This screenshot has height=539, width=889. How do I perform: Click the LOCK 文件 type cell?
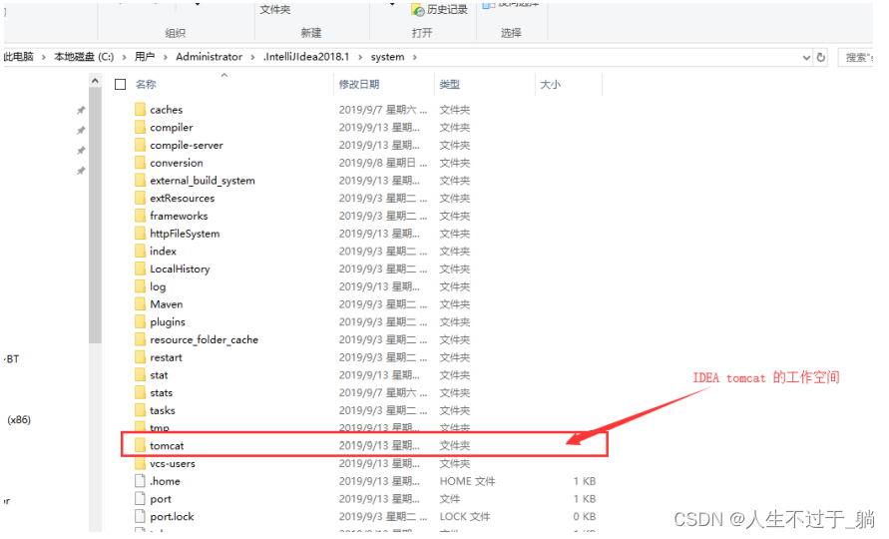point(465,516)
